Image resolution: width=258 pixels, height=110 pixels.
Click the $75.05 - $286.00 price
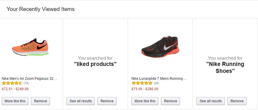point(145,89)
